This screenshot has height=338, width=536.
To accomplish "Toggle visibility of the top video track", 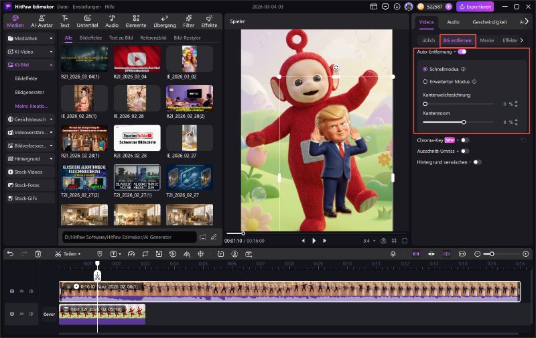I will (21, 291).
